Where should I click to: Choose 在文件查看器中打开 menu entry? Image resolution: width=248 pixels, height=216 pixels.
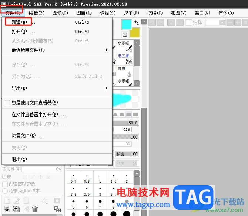point(57,114)
